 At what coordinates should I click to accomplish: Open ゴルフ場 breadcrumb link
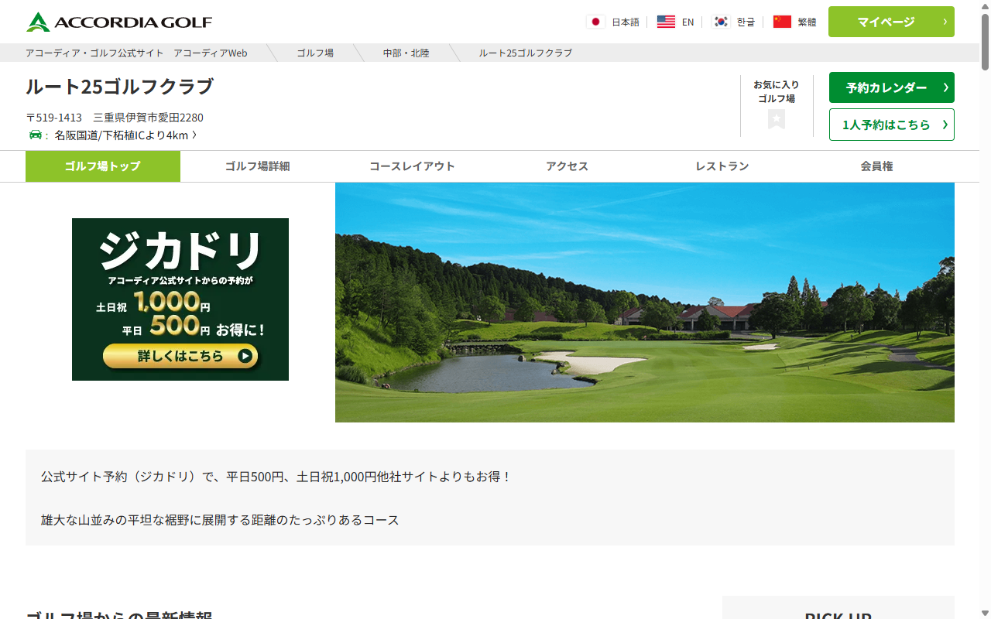(x=315, y=53)
